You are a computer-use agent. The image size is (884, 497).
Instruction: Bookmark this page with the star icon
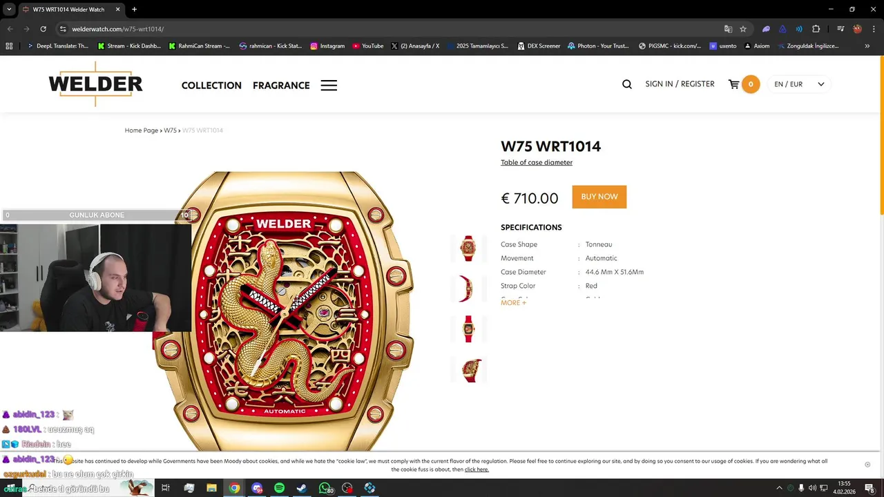(743, 29)
